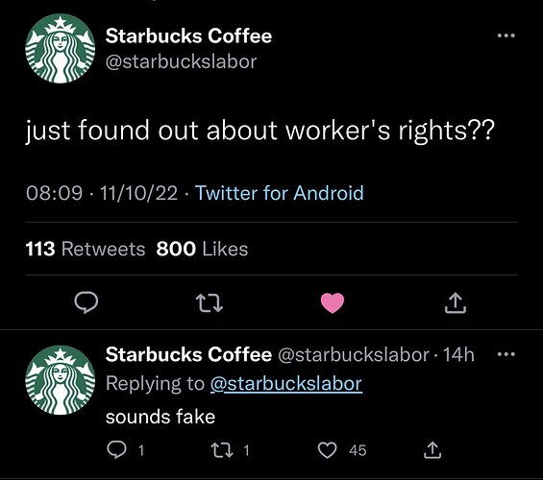
Task: Open the Twitter for Android link
Action: pyautogui.click(x=280, y=193)
